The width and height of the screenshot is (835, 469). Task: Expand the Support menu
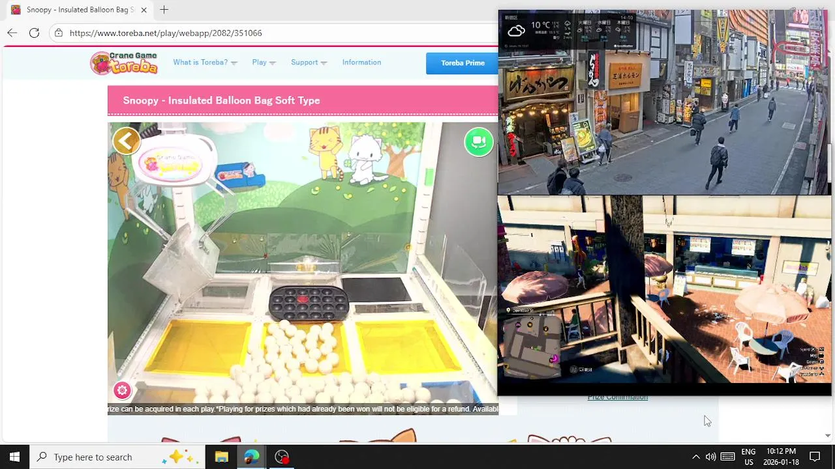309,63
